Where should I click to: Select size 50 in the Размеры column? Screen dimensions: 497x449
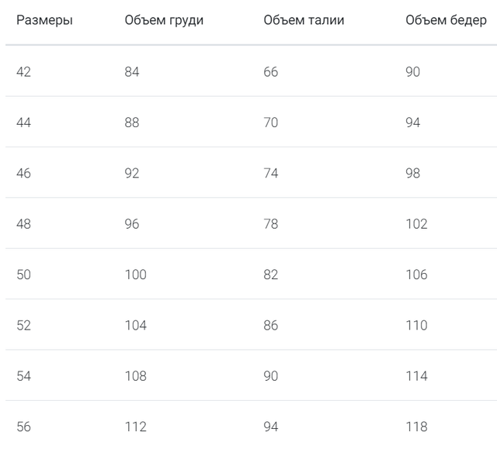23,275
